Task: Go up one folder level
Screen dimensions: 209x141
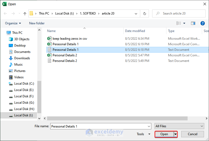Action: point(25,13)
